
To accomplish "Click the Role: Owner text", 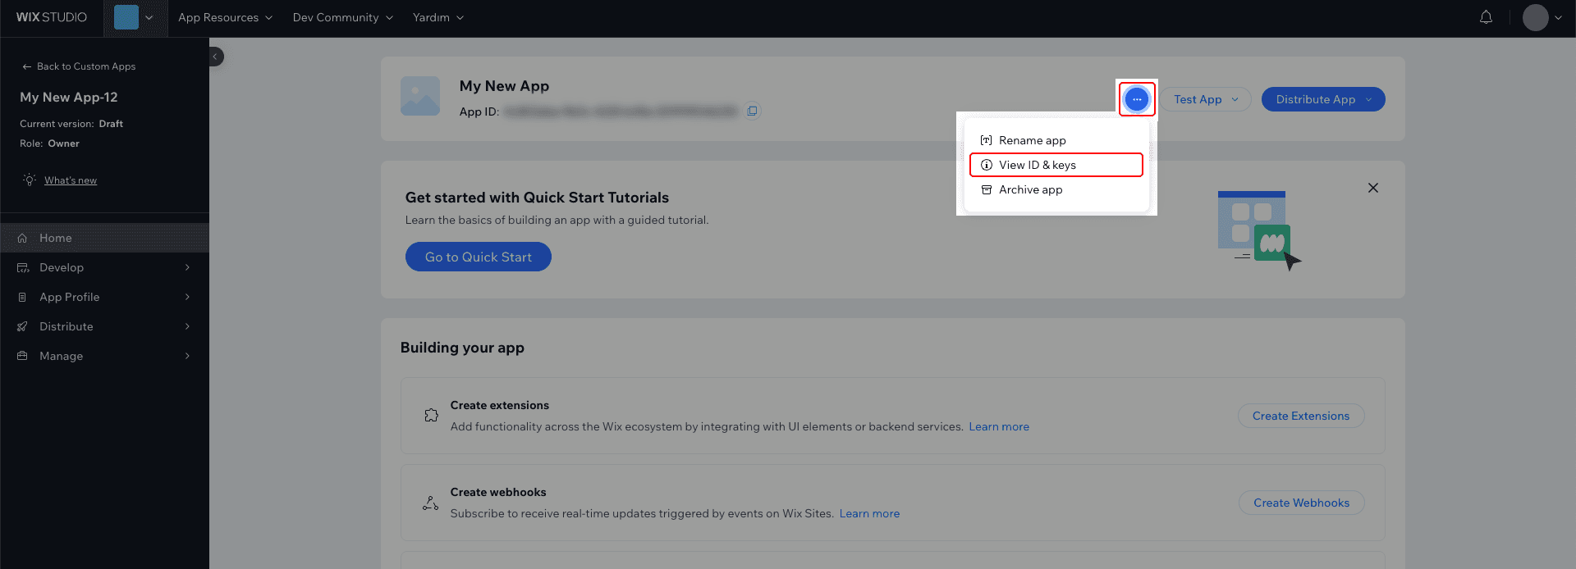I will (49, 143).
